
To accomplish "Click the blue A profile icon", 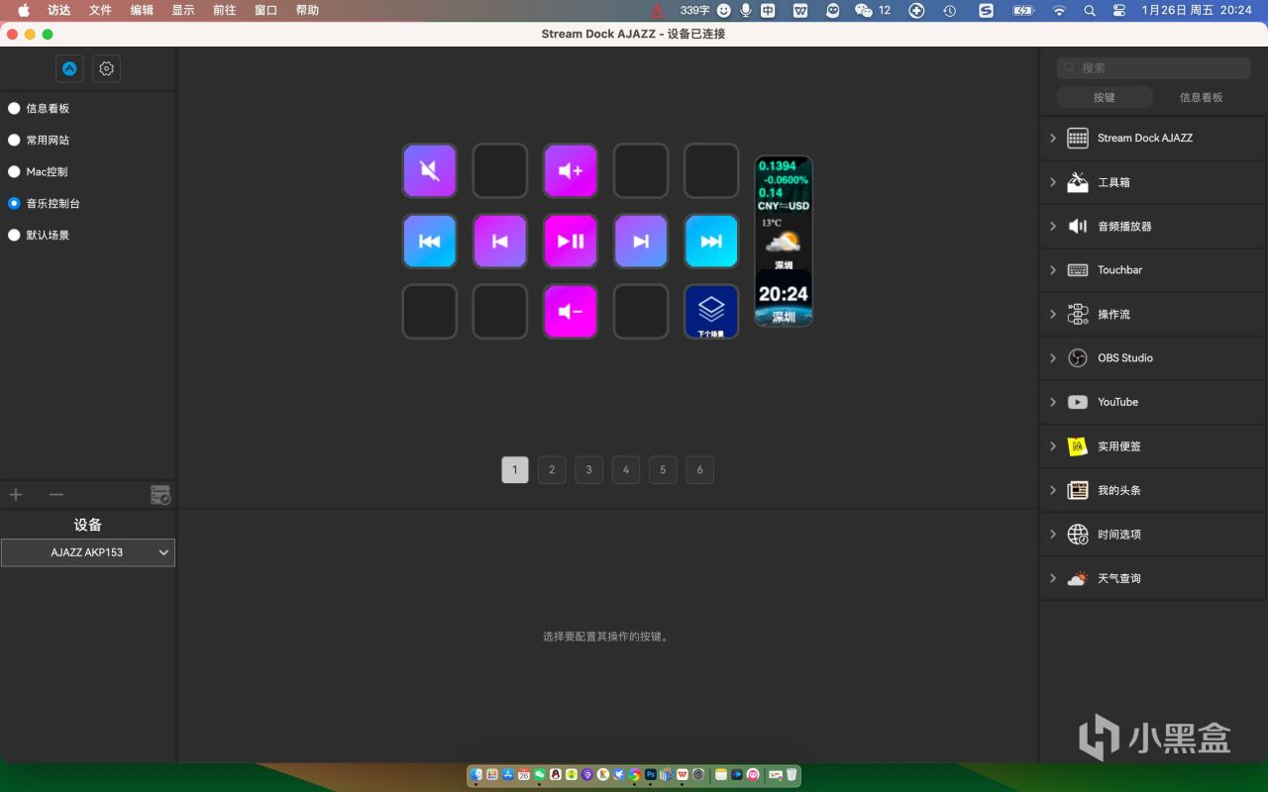I will click(x=69, y=68).
